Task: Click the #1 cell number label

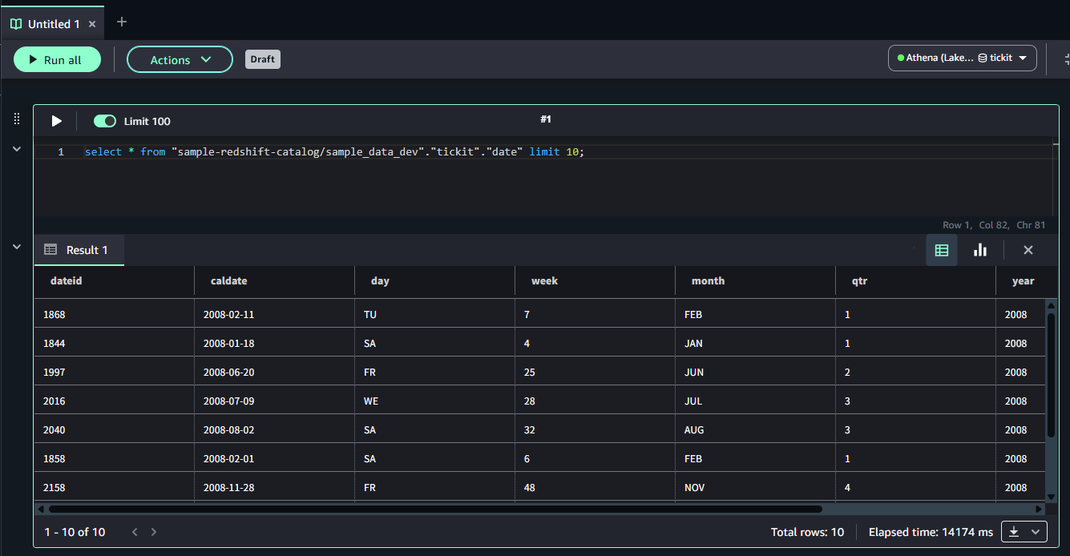Action: tap(546, 119)
